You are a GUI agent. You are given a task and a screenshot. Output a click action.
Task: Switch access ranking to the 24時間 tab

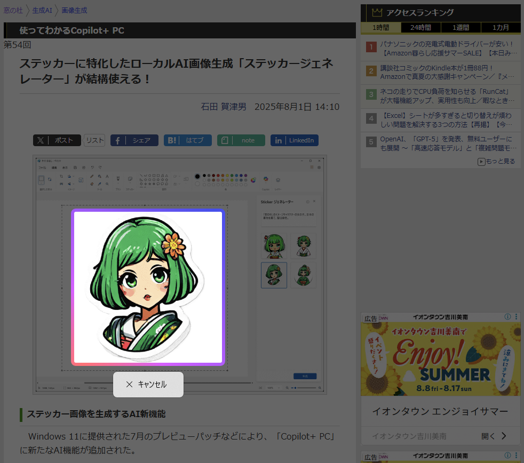[422, 28]
